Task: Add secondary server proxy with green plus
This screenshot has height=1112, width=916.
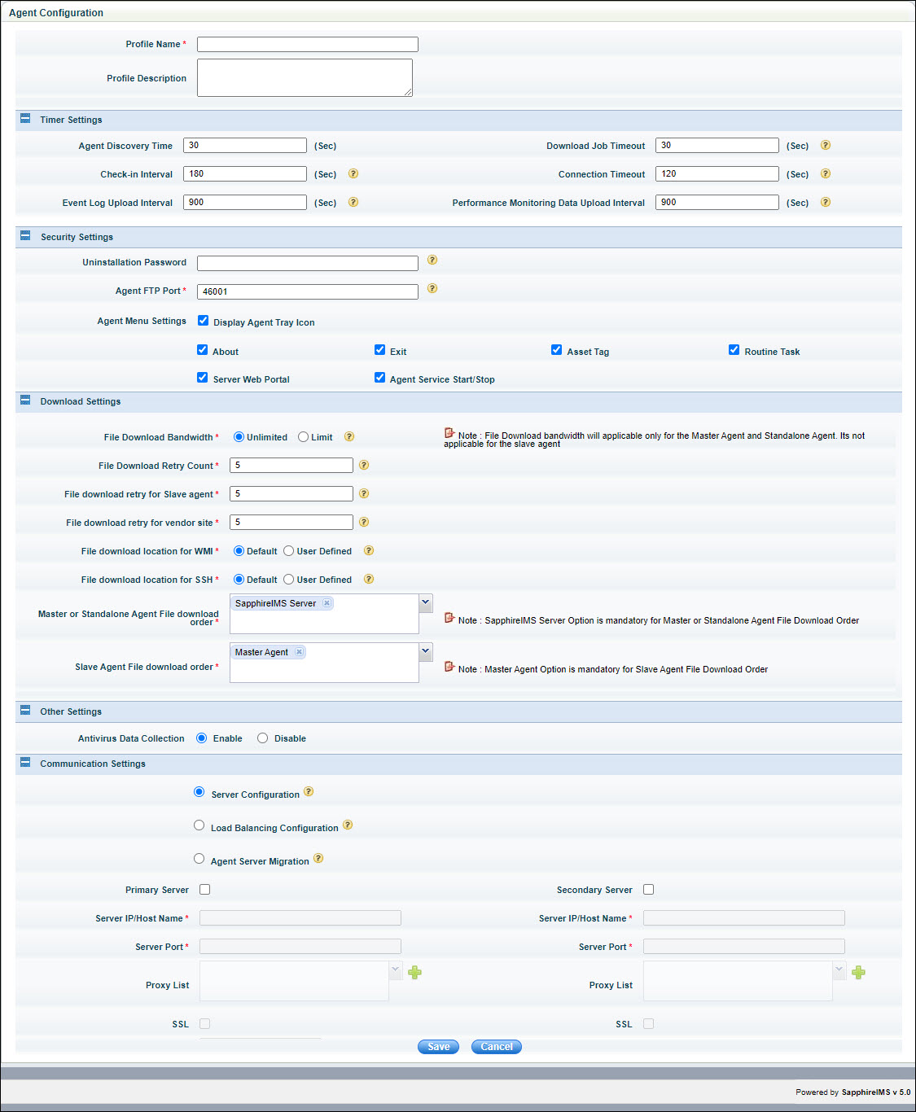Action: (x=858, y=973)
